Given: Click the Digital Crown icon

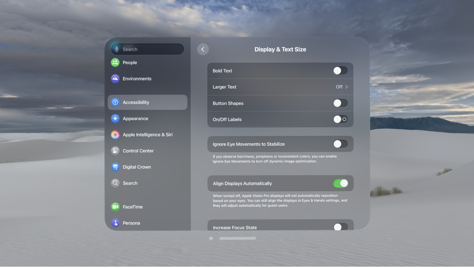Looking at the screenshot, I should click(115, 167).
